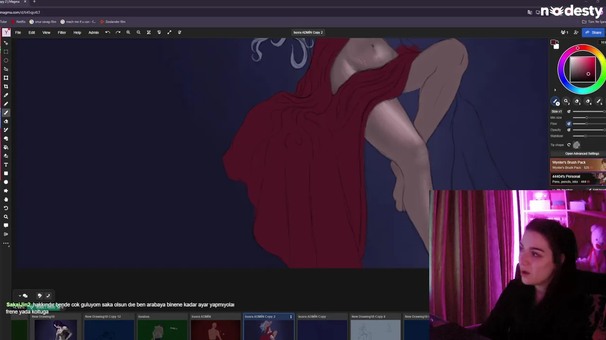The height and width of the screenshot is (340, 606).
Task: Open the New Drawing18 Copy 12 thumbnail
Action: click(109, 327)
